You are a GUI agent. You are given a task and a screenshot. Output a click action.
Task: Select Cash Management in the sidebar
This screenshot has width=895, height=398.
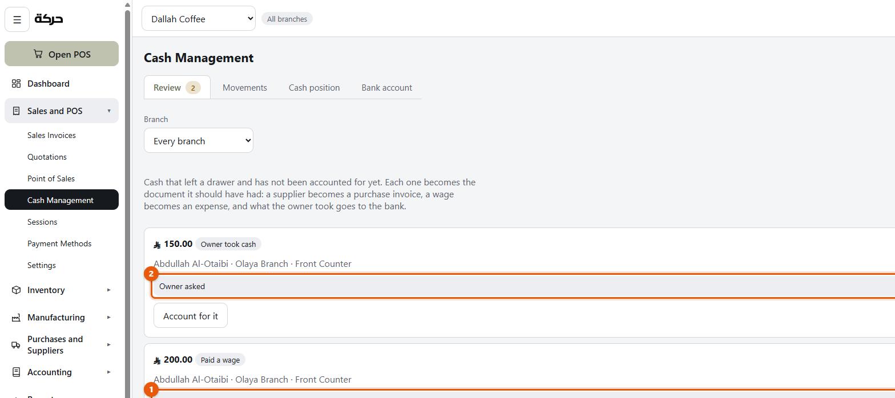pyautogui.click(x=62, y=200)
